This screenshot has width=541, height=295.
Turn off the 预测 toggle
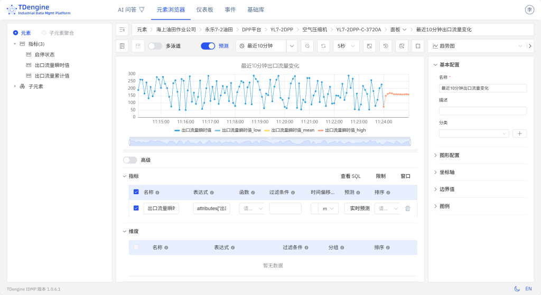pyautogui.click(x=208, y=46)
